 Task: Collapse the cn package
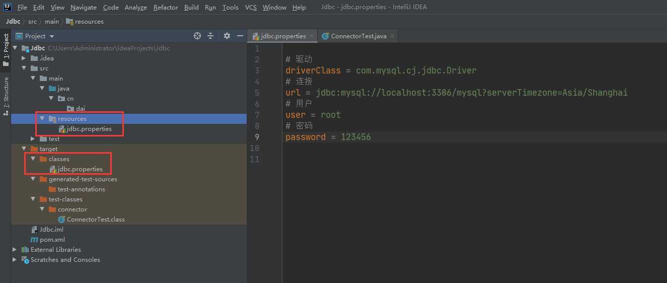point(51,99)
